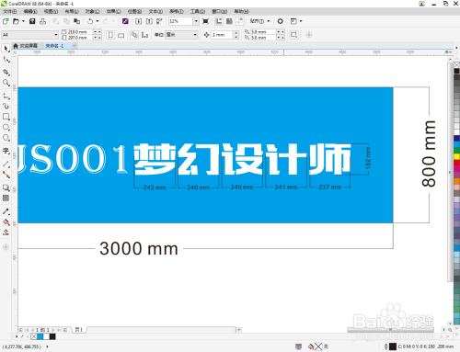The width and height of the screenshot is (460, 352).
Task: Apply page size to Current Page
Action: [144, 35]
